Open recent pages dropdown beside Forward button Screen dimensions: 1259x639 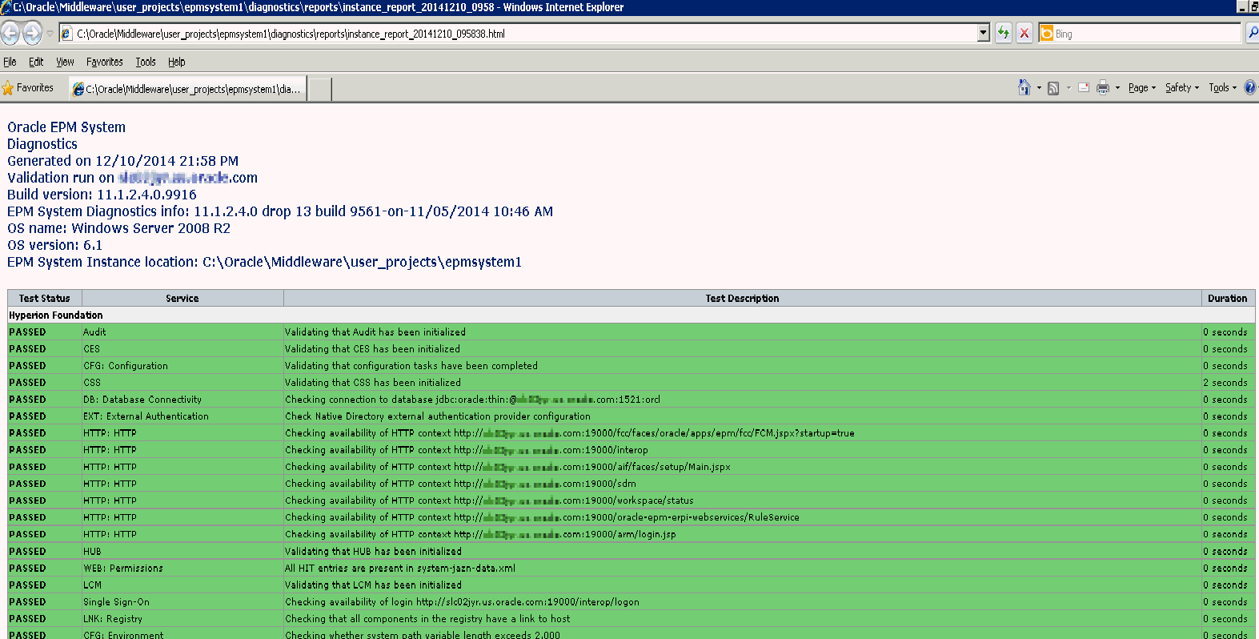tap(50, 34)
